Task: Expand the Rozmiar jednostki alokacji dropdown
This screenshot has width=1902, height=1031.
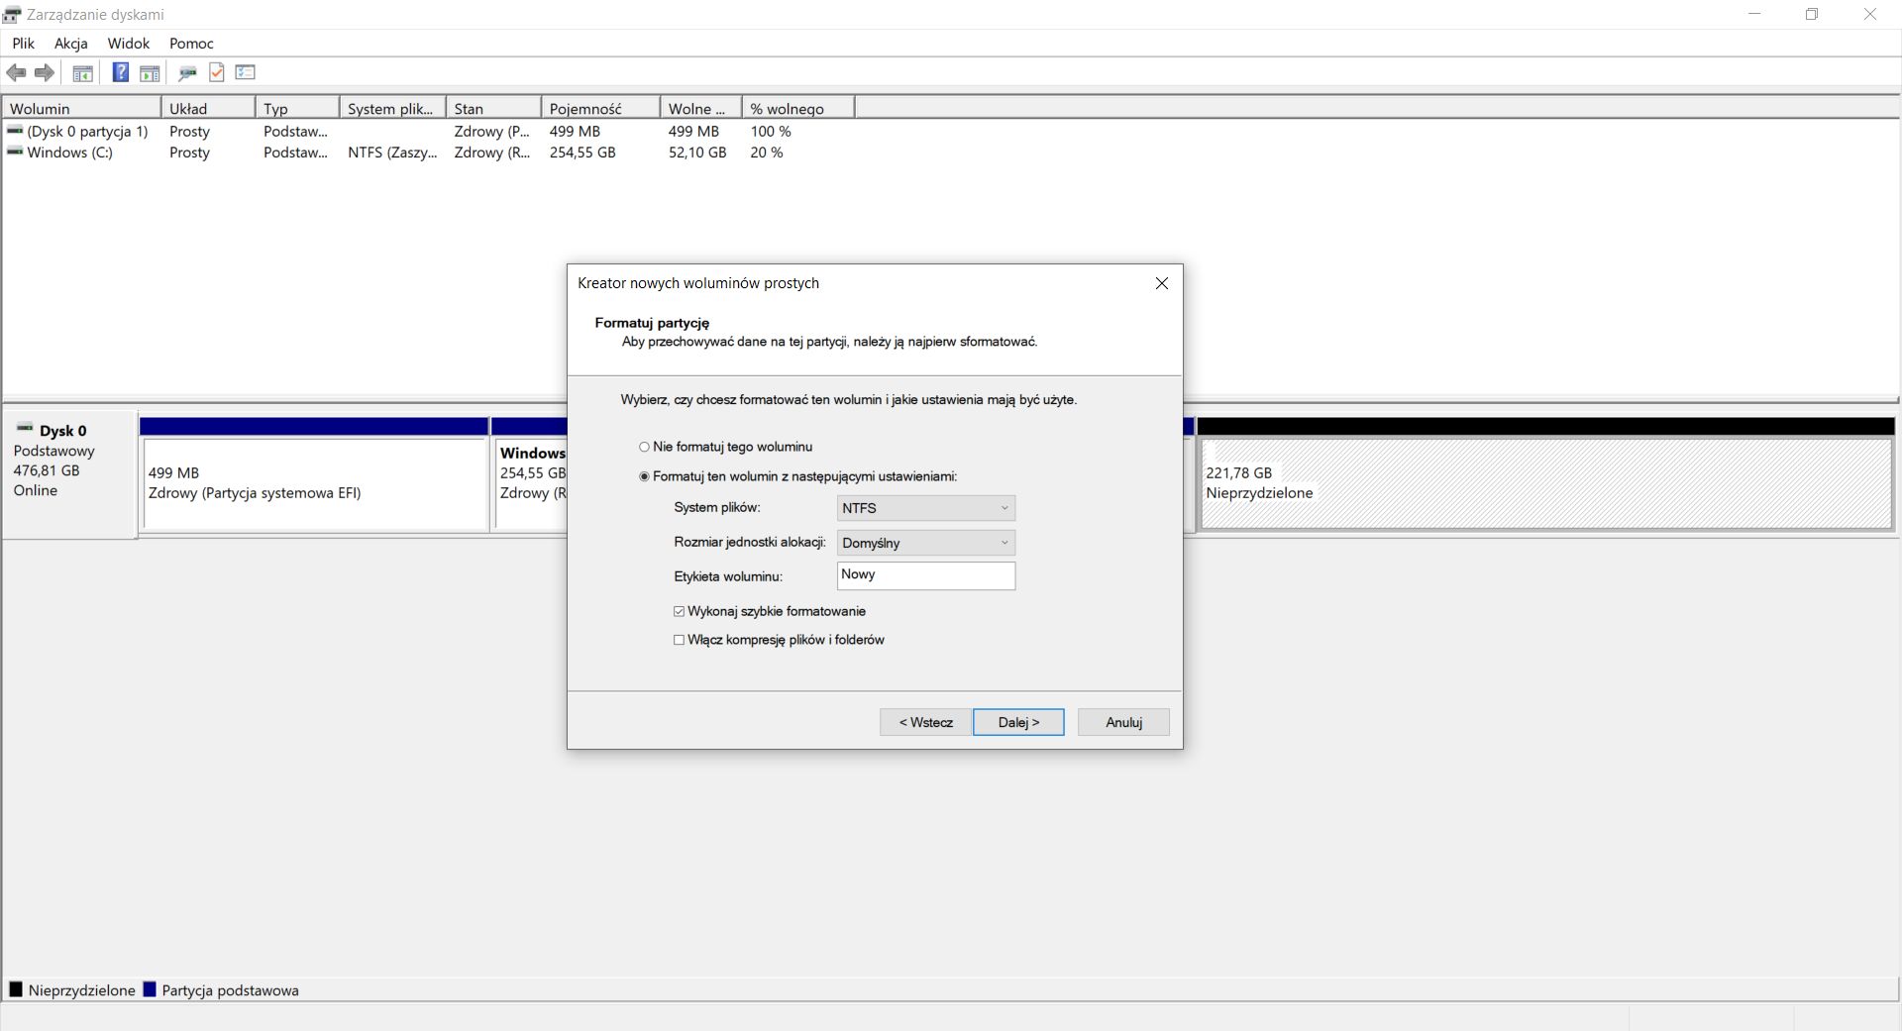Action: [x=1004, y=543]
